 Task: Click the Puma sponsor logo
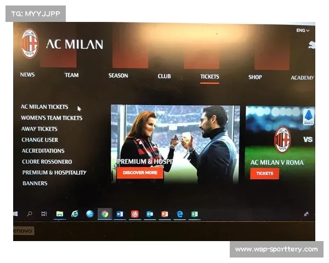click(x=311, y=45)
